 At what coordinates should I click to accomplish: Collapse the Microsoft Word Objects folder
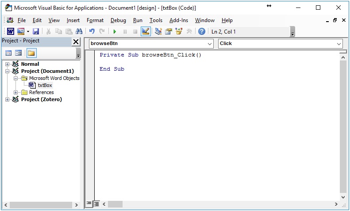[15, 78]
